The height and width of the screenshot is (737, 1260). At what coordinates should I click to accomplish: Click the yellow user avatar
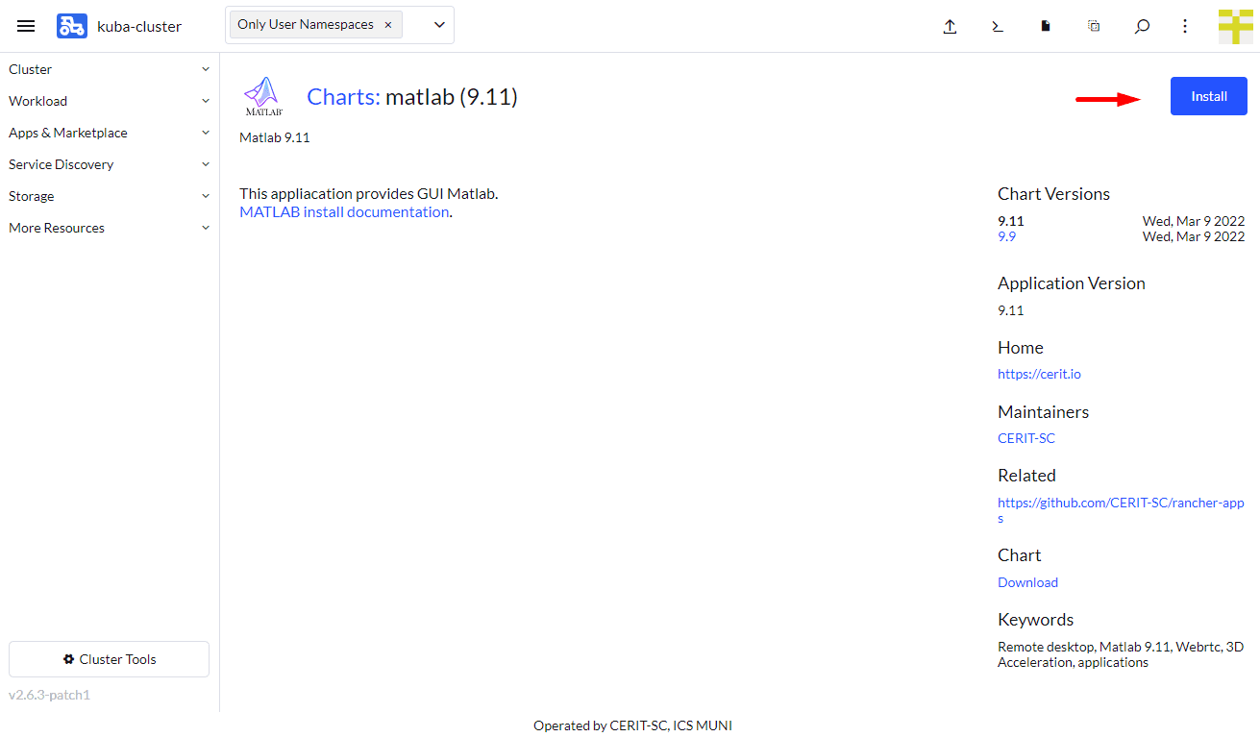(1235, 26)
